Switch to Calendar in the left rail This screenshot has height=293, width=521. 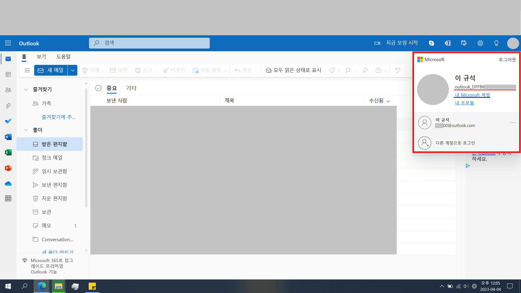click(8, 74)
